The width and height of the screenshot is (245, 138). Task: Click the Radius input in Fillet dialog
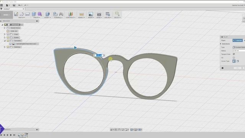pos(239,51)
